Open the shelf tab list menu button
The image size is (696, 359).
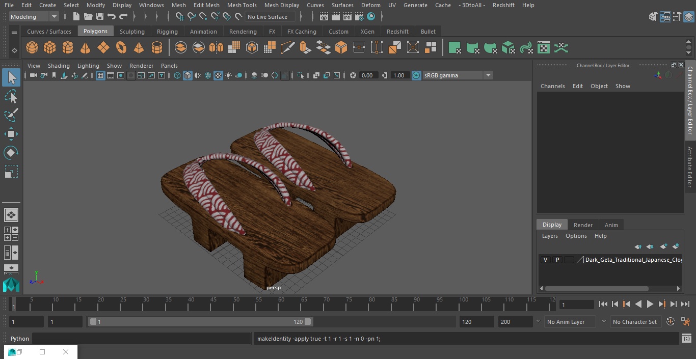pos(14,32)
